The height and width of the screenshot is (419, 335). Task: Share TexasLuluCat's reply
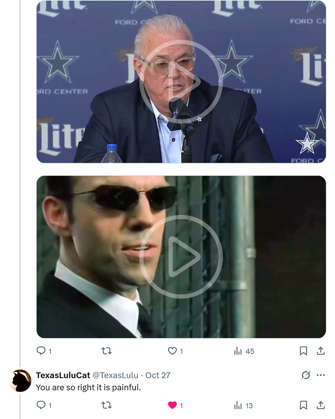point(321,405)
